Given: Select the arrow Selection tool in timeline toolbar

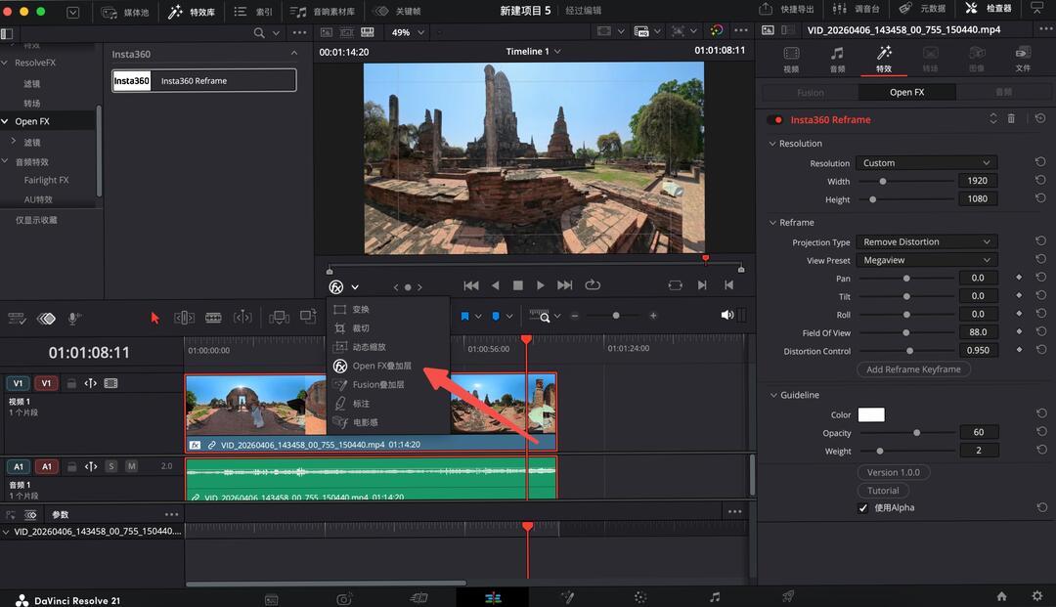Looking at the screenshot, I should pyautogui.click(x=154, y=318).
